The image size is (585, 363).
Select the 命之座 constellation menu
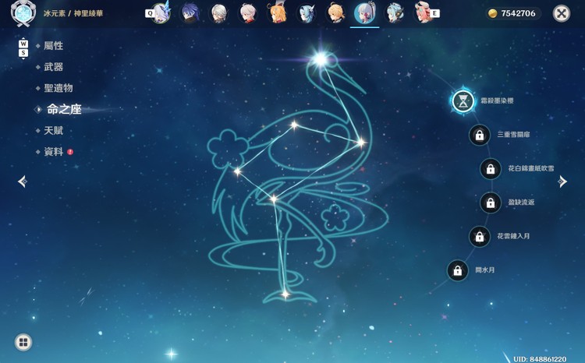[x=64, y=109]
